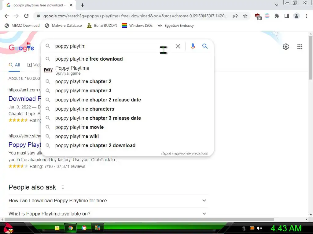
Task: Click the Google logo
Action: pyautogui.click(x=21, y=47)
